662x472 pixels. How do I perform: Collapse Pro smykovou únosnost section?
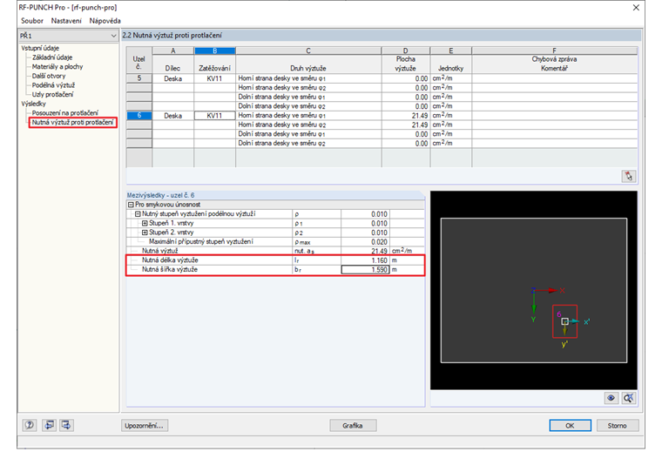tap(131, 205)
